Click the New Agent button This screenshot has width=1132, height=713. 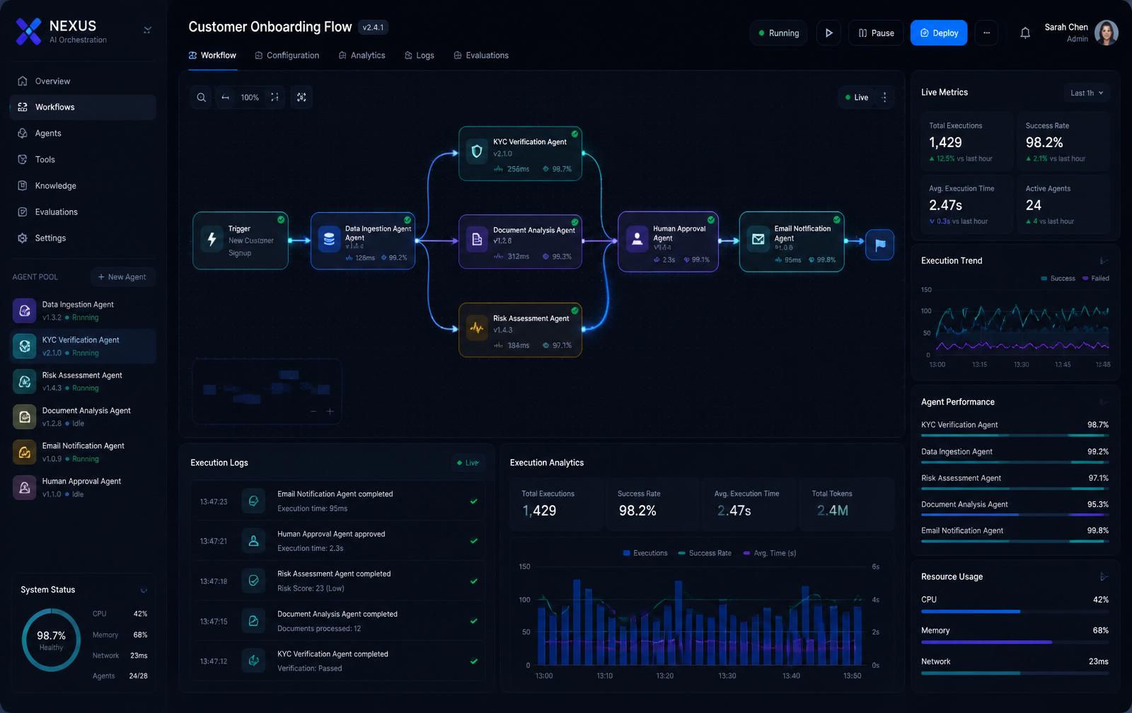122,277
